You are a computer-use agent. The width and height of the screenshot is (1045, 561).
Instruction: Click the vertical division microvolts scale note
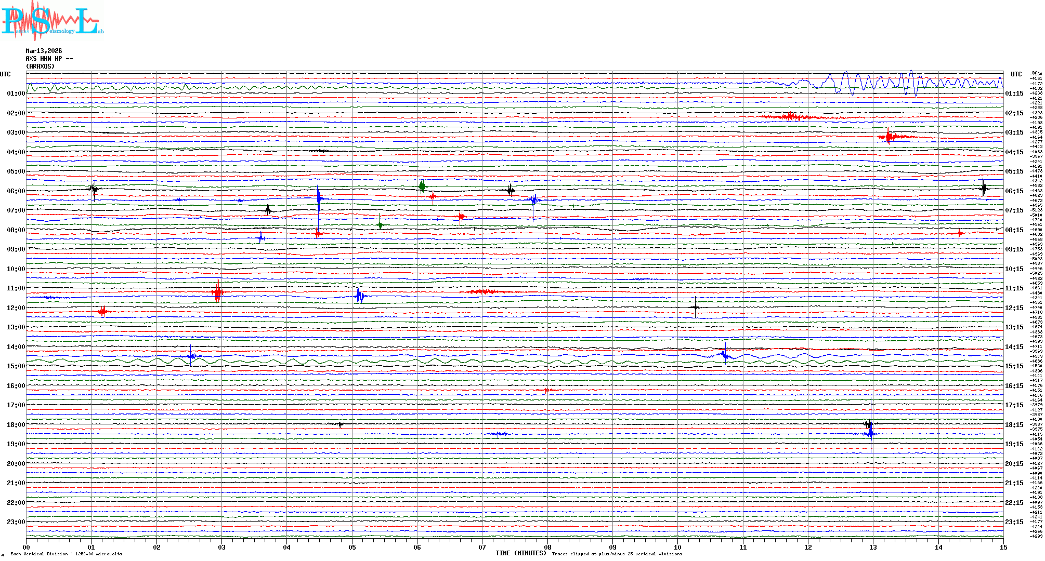click(66, 554)
